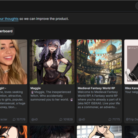The height and width of the screenshot is (138, 138).
Task: Click Medieval Fantasy welcome description text
Action: (99, 99)
